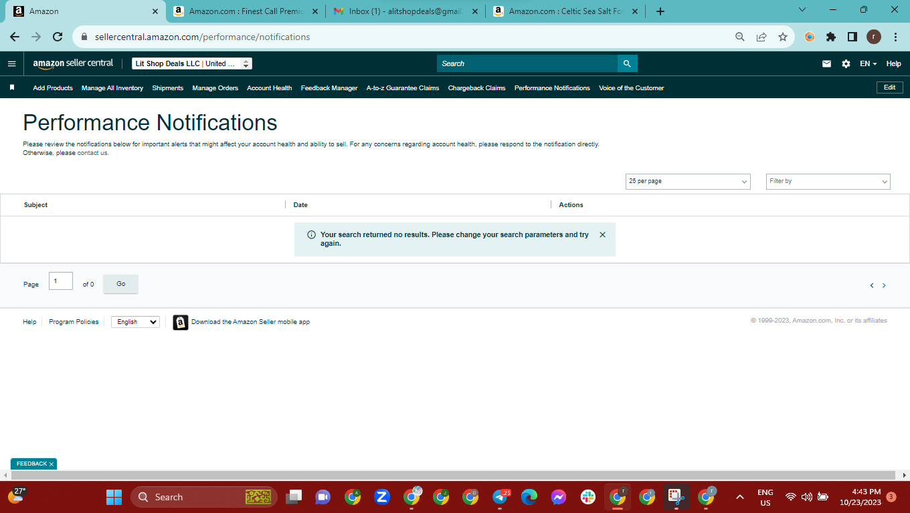Open Telegram from the taskbar

[x=500, y=497]
